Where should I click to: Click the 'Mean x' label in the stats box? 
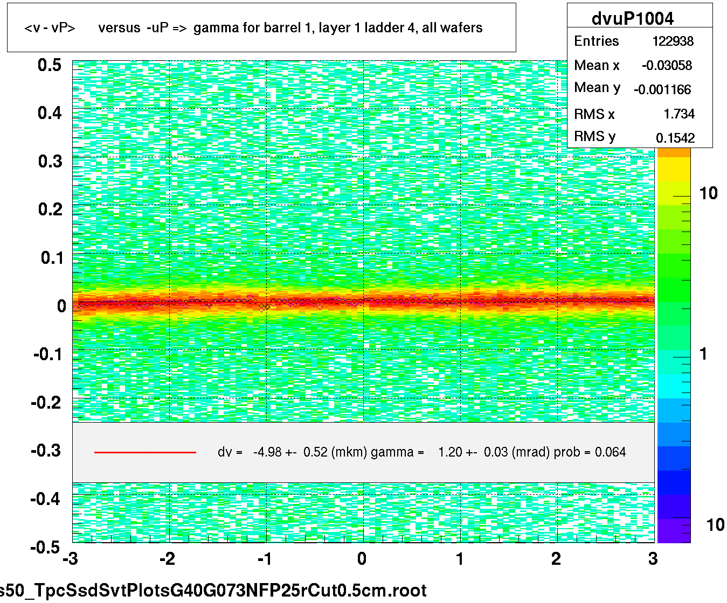coord(597,66)
